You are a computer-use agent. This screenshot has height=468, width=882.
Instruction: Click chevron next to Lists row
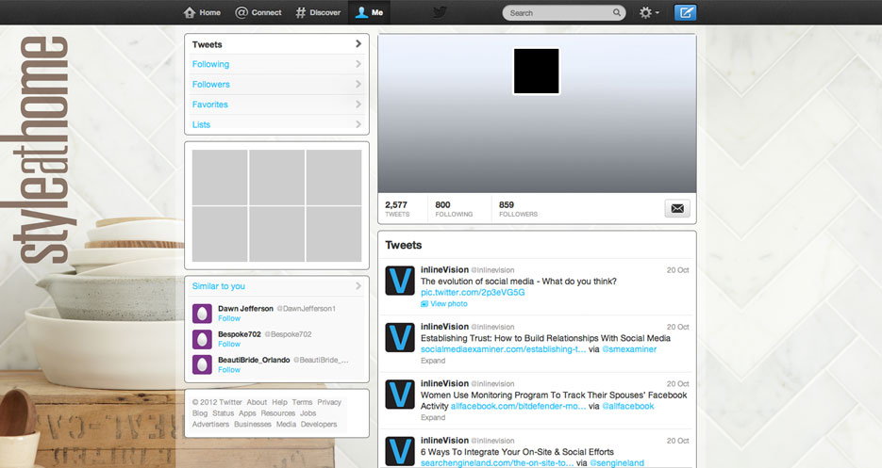[358, 124]
